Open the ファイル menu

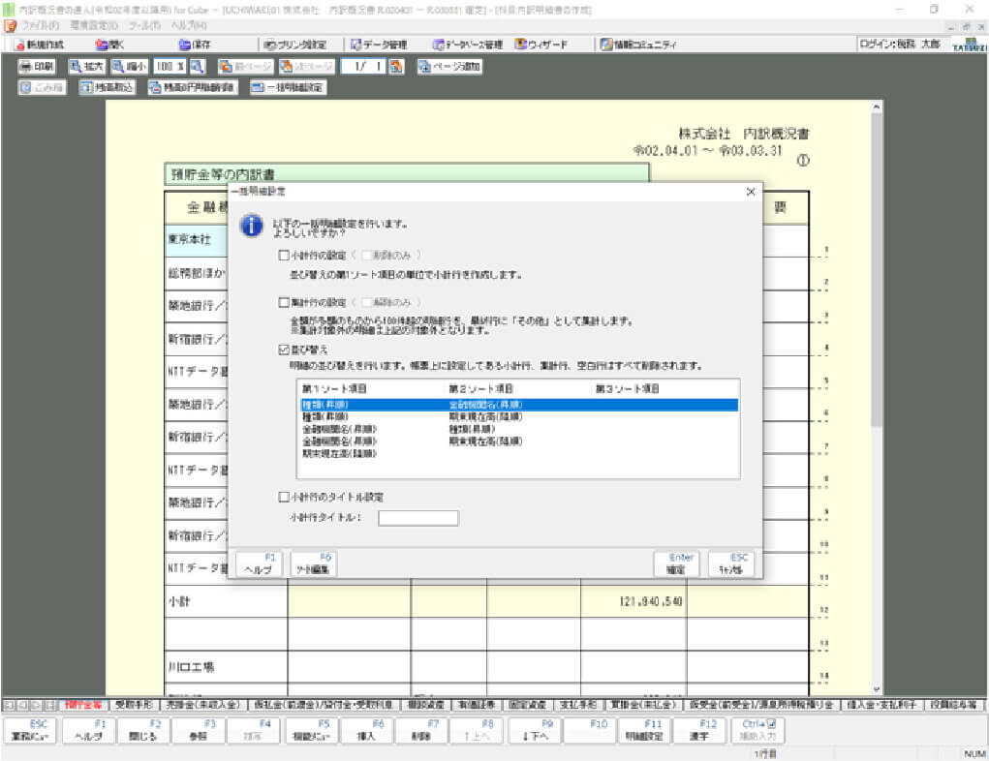pyautogui.click(x=41, y=26)
